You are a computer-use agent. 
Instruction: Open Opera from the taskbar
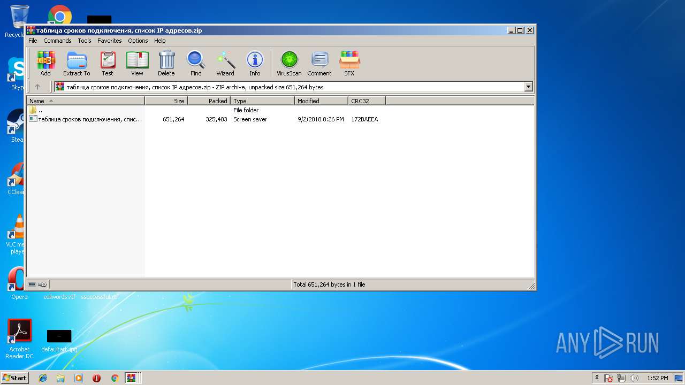click(96, 378)
